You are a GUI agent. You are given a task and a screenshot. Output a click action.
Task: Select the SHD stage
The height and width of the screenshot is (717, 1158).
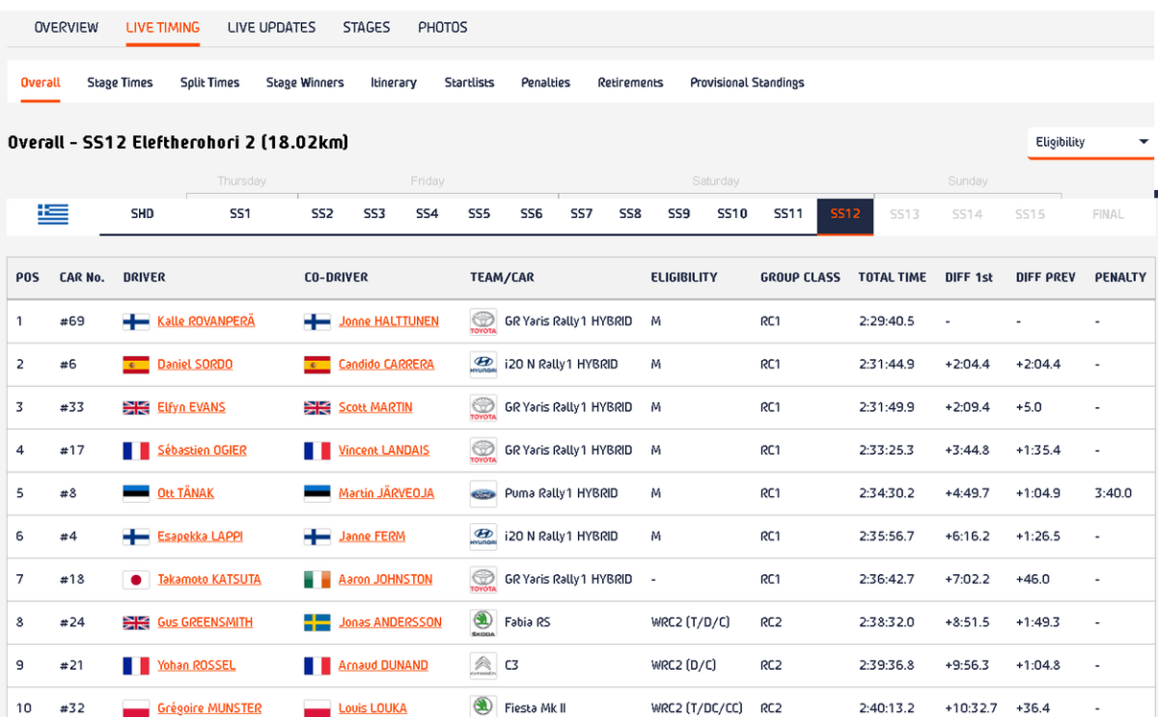(x=142, y=214)
